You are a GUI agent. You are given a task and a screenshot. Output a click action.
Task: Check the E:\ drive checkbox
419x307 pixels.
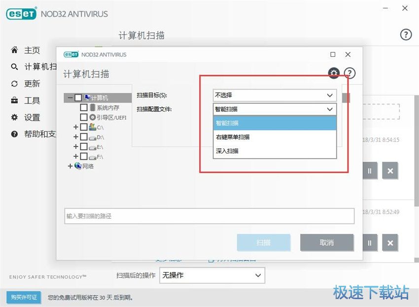click(84, 146)
